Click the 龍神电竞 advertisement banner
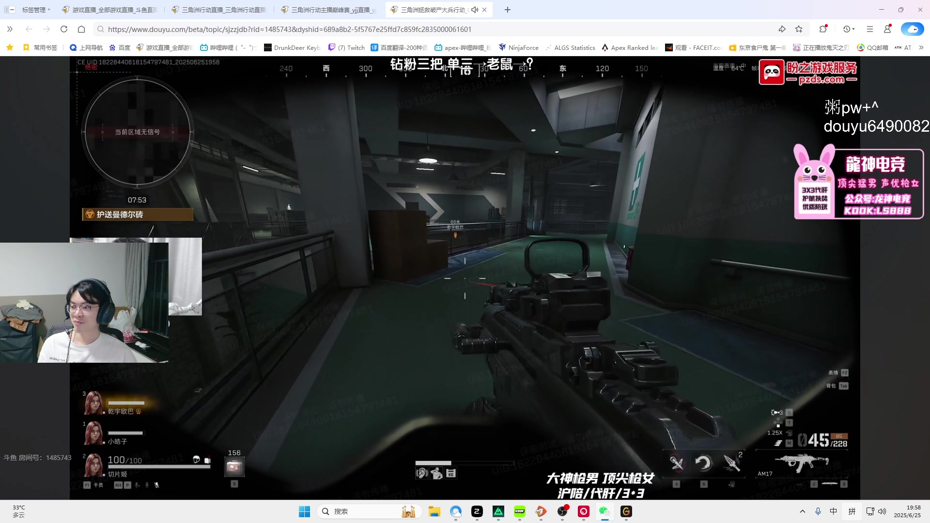Image resolution: width=930 pixels, height=523 pixels. click(858, 182)
